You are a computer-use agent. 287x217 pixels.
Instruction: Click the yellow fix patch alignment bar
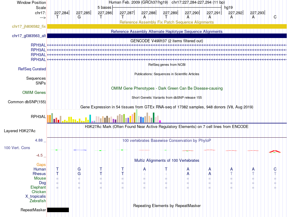tap(167, 26)
